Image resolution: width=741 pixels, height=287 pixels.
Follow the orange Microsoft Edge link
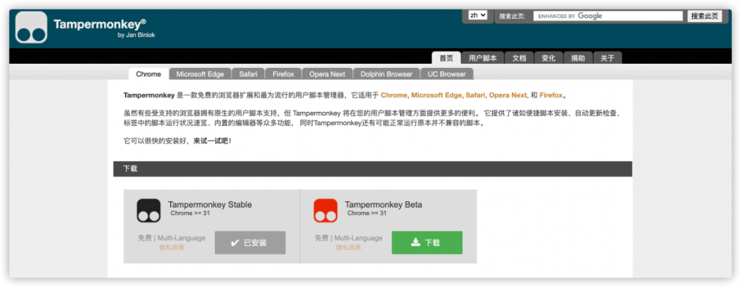(x=436, y=95)
